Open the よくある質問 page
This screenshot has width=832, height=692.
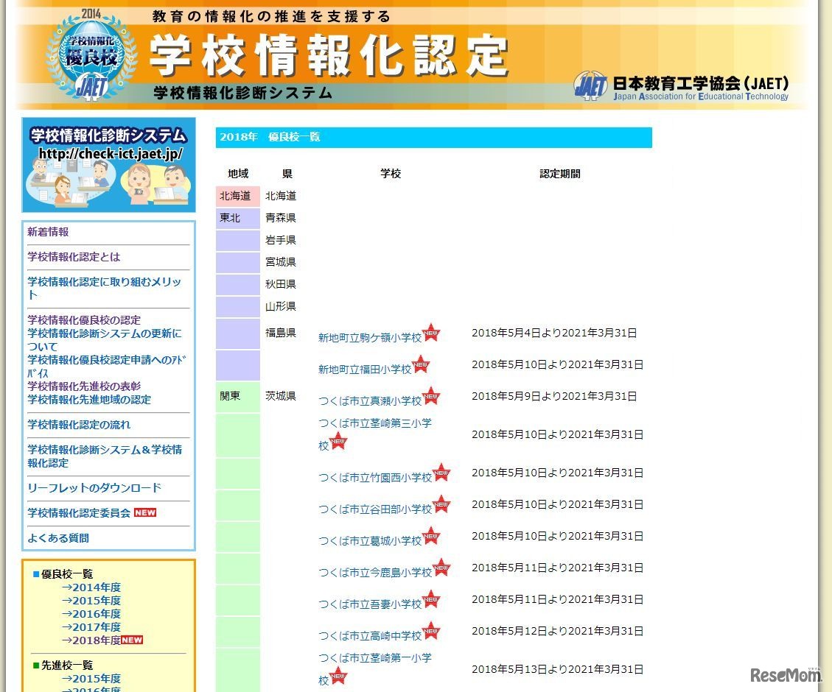click(x=58, y=538)
